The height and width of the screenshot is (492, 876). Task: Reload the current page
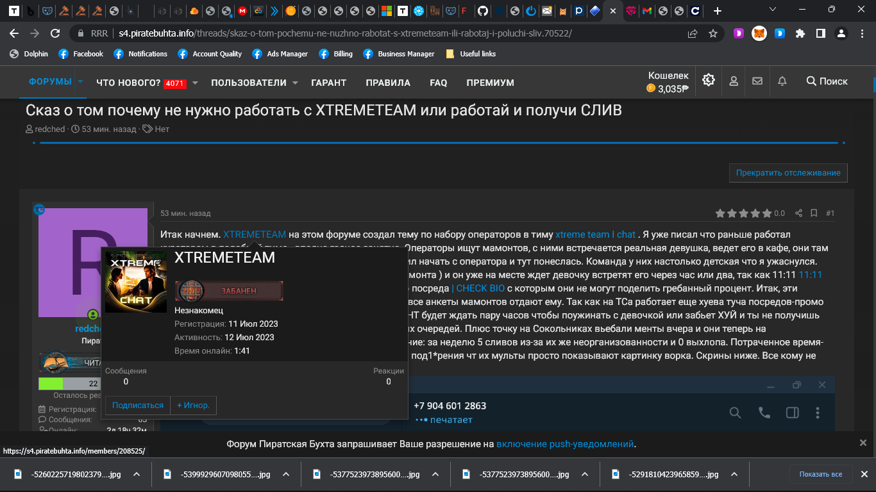pos(55,33)
